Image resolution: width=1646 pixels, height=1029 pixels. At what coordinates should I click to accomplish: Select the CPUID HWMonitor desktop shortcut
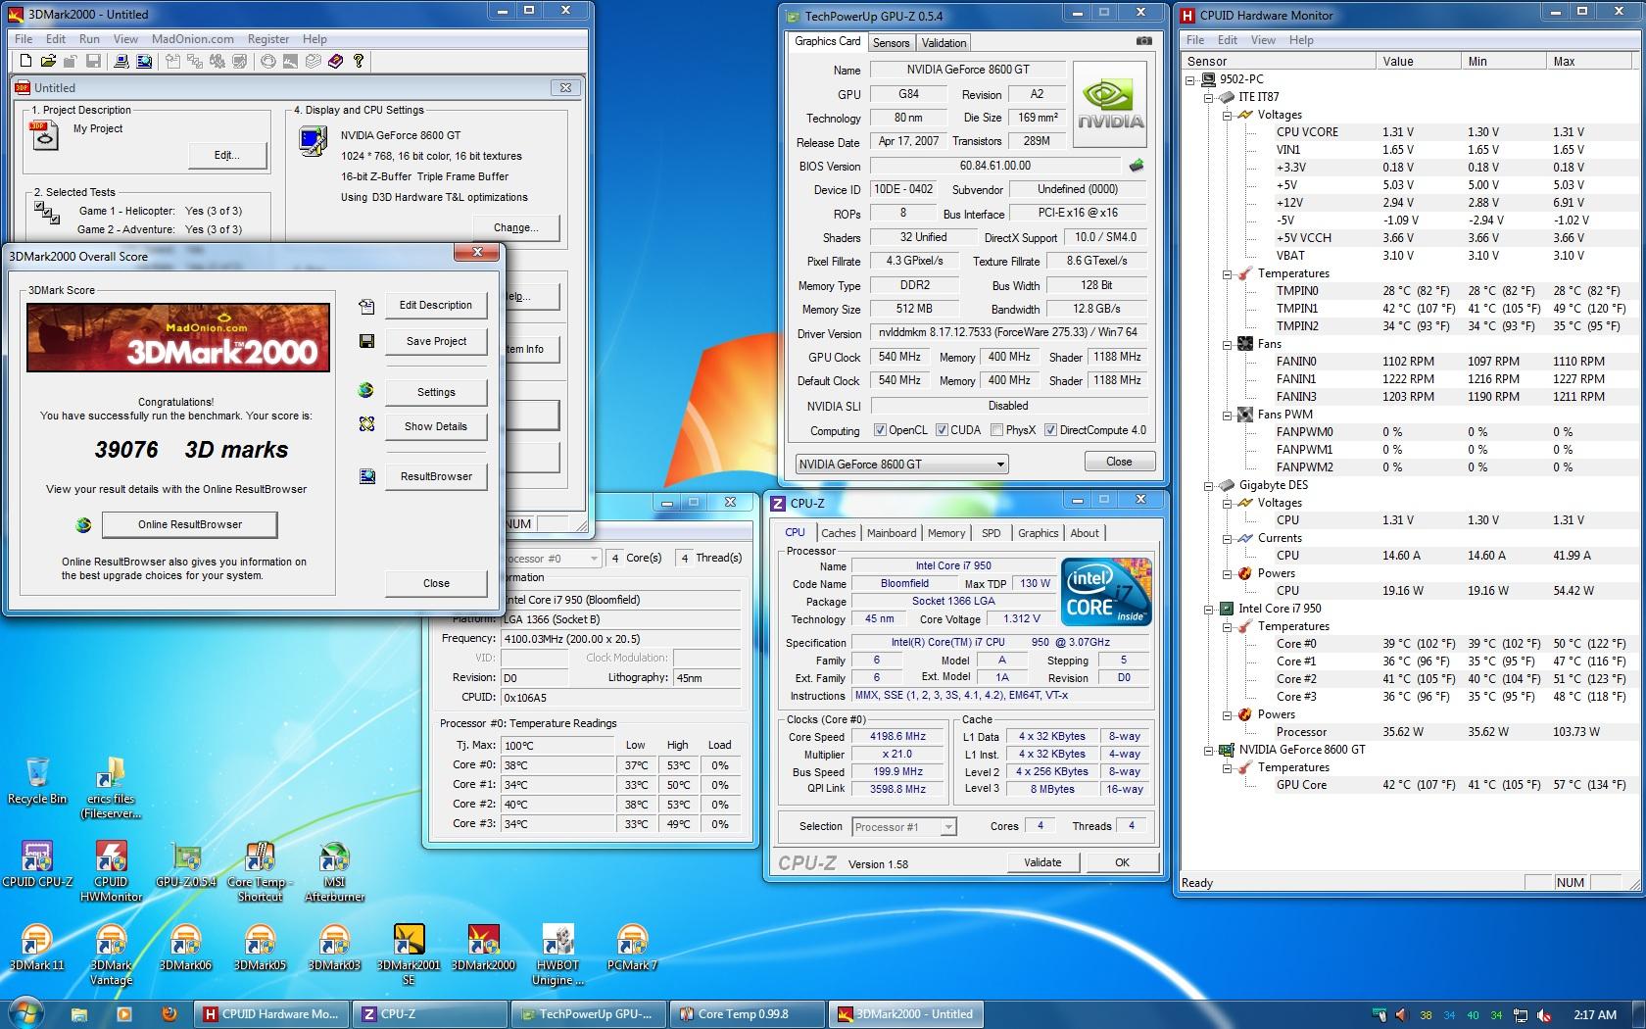pyautogui.click(x=111, y=872)
